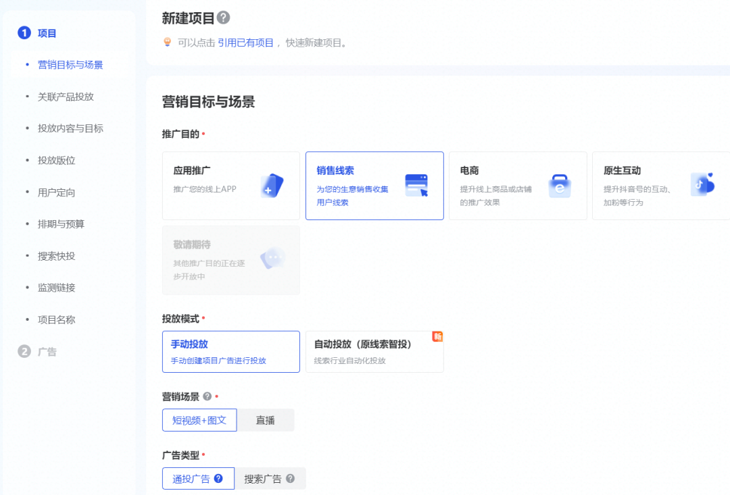Select the 应用推广 promotion goal
This screenshot has width=730, height=495.
pyautogui.click(x=231, y=186)
